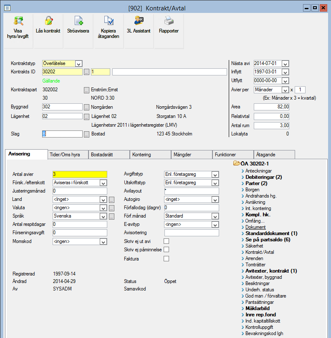The image size is (331, 338).
Task: Click the OA 30202-1 folder icon
Action: click(x=237, y=163)
